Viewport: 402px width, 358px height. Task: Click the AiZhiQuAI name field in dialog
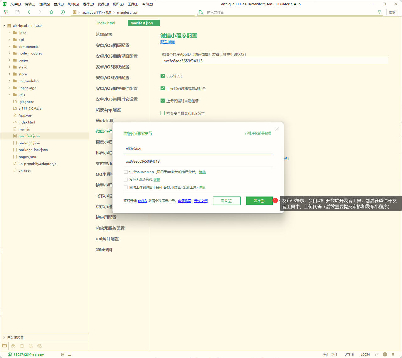pyautogui.click(x=198, y=149)
